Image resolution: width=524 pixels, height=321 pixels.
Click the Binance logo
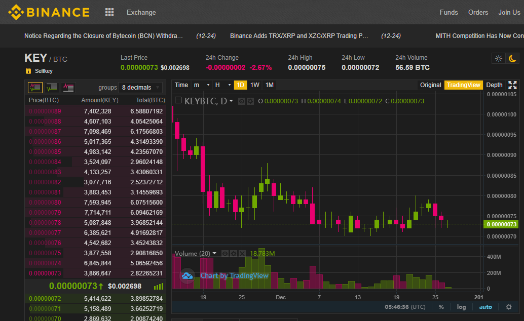[x=49, y=12]
